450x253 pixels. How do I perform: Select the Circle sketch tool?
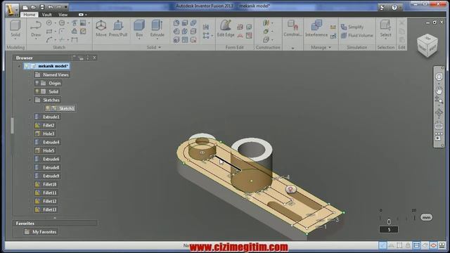(x=49, y=23)
